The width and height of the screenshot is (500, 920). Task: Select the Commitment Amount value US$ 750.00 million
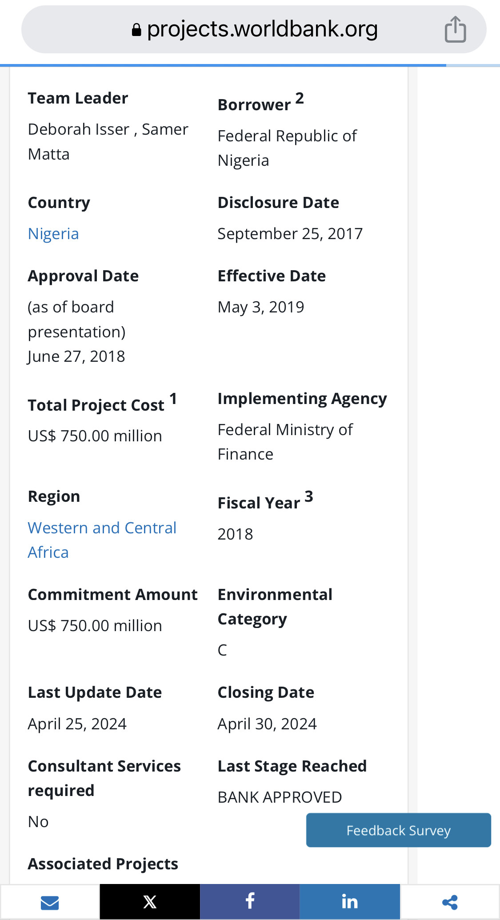point(95,626)
